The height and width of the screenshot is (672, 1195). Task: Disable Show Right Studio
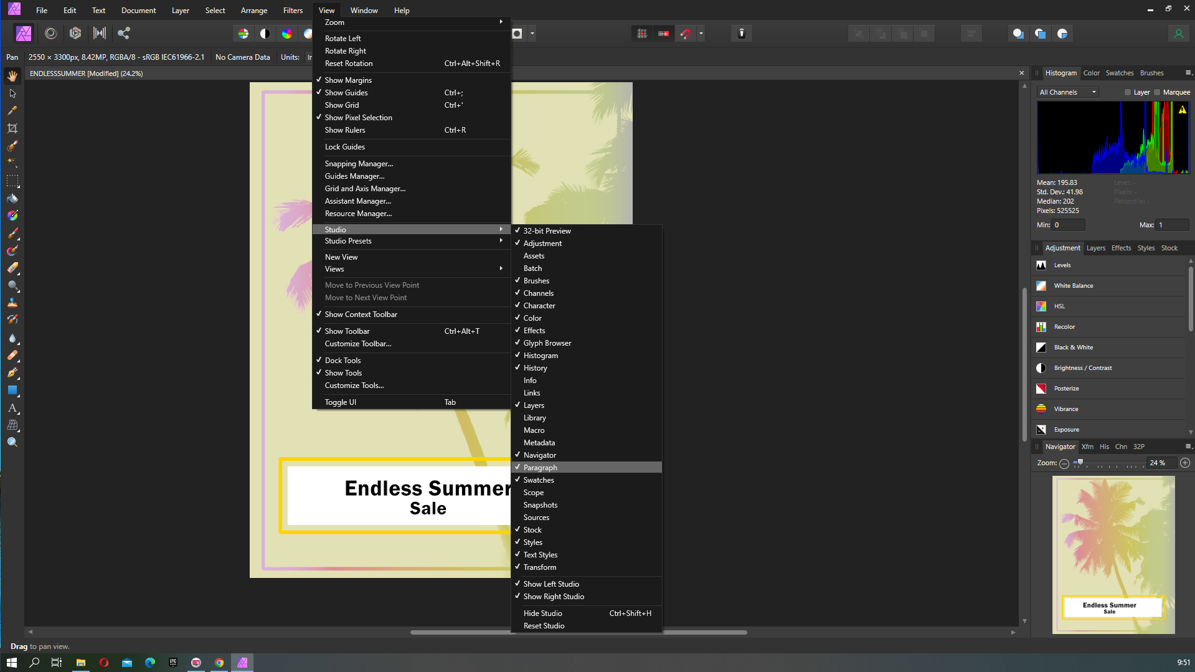click(554, 596)
